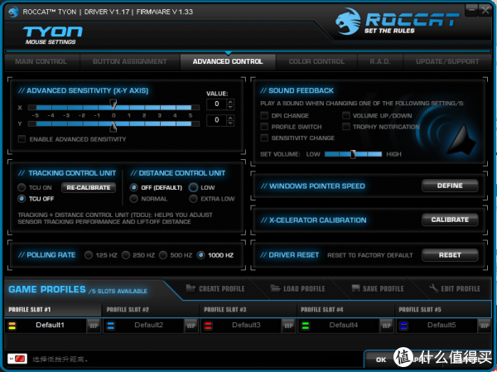Create a new game profile

(x=215, y=288)
